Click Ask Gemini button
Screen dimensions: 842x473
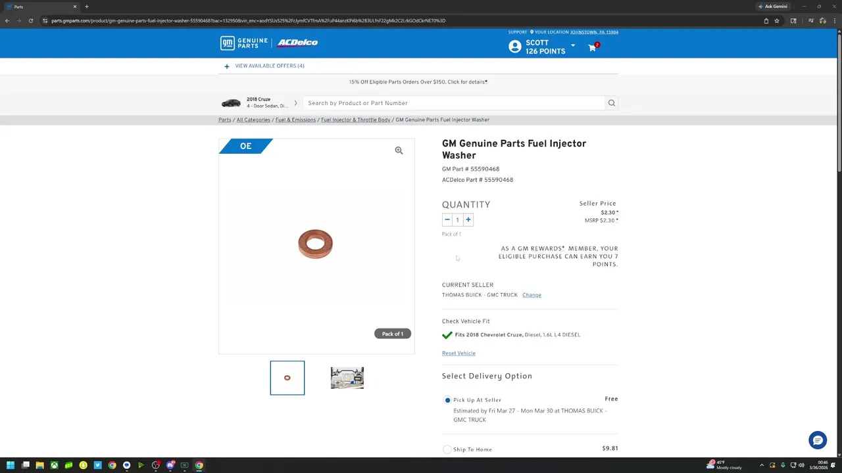point(773,7)
